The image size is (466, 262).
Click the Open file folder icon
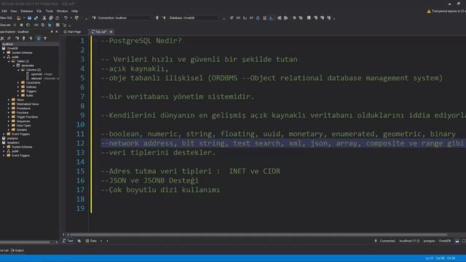pos(19,18)
